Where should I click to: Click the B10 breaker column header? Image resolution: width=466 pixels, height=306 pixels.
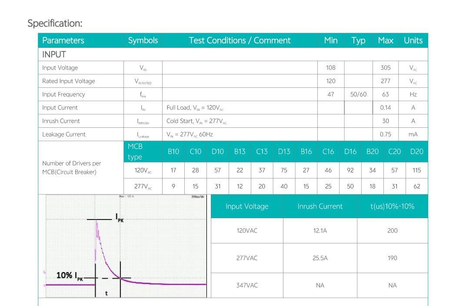click(x=173, y=152)
